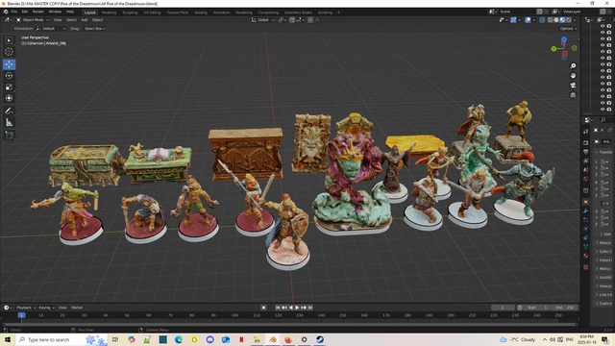Open the Physics properties tab
The width and height of the screenshot is (615, 346).
[586, 229]
